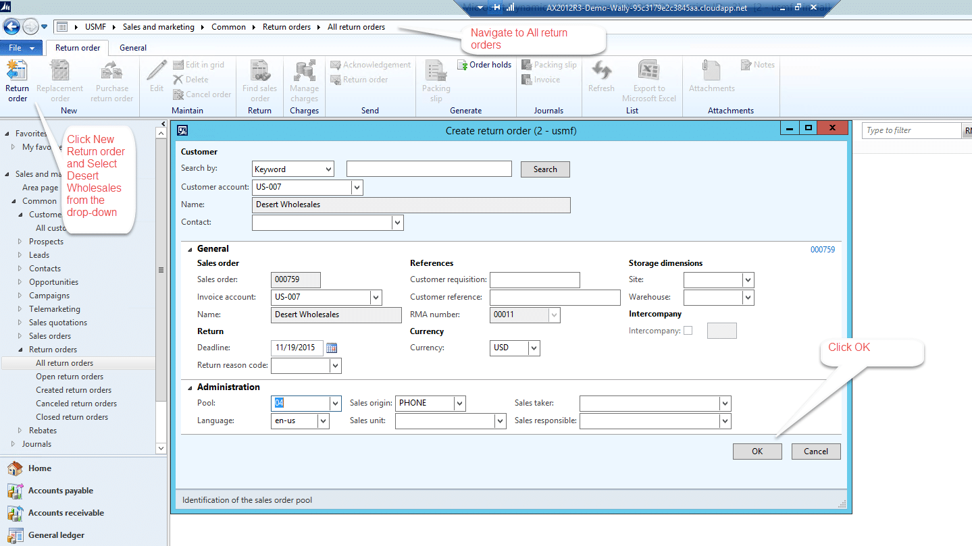Open the File menu
This screenshot has height=546, width=972.
[16, 47]
